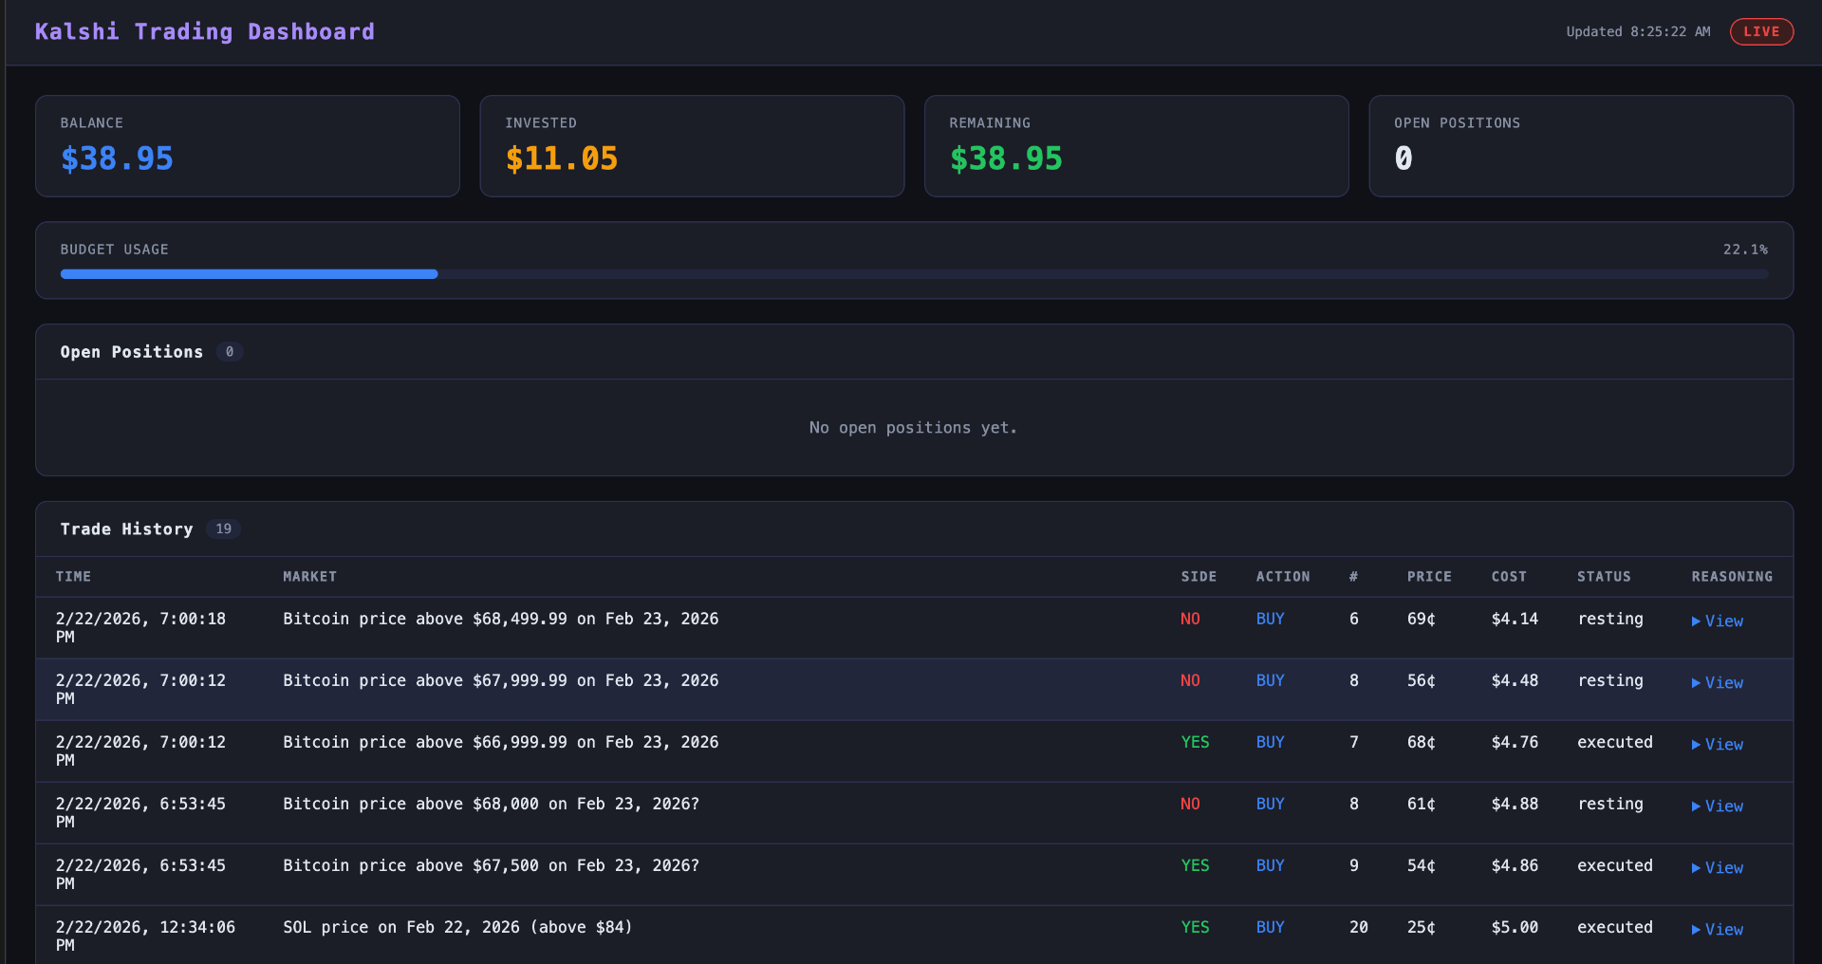
Task: Click the "No open positions yet." message
Action: coord(914,428)
